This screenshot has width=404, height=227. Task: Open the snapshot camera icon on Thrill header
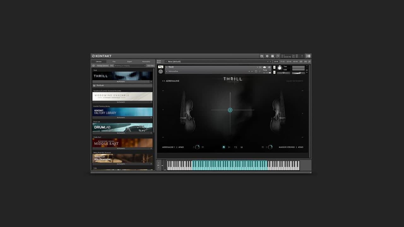(264, 67)
